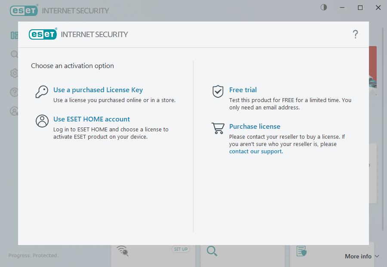The width and height of the screenshot is (387, 267).
Task: Click the teal magnifier scan icon at bottom
Action: point(212,251)
